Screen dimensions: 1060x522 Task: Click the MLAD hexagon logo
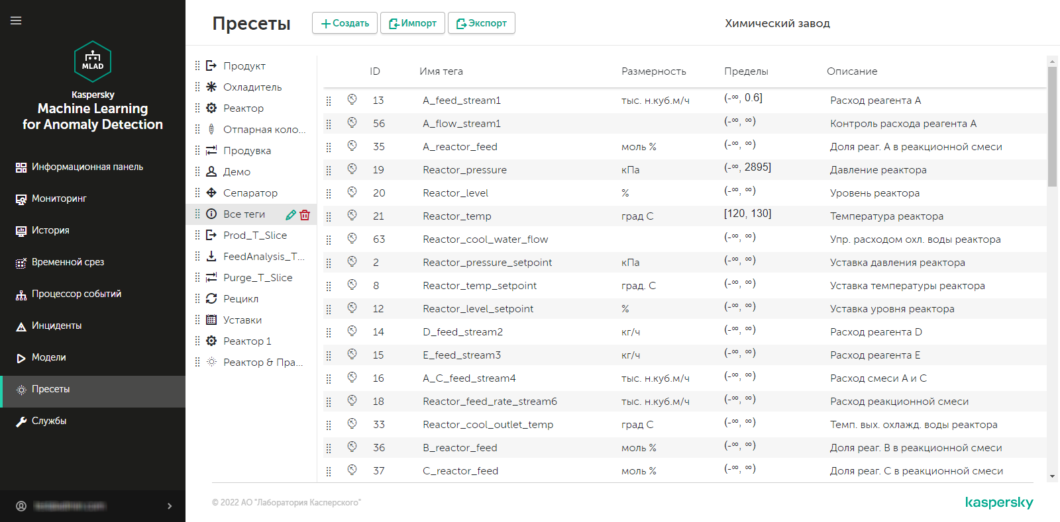click(93, 62)
